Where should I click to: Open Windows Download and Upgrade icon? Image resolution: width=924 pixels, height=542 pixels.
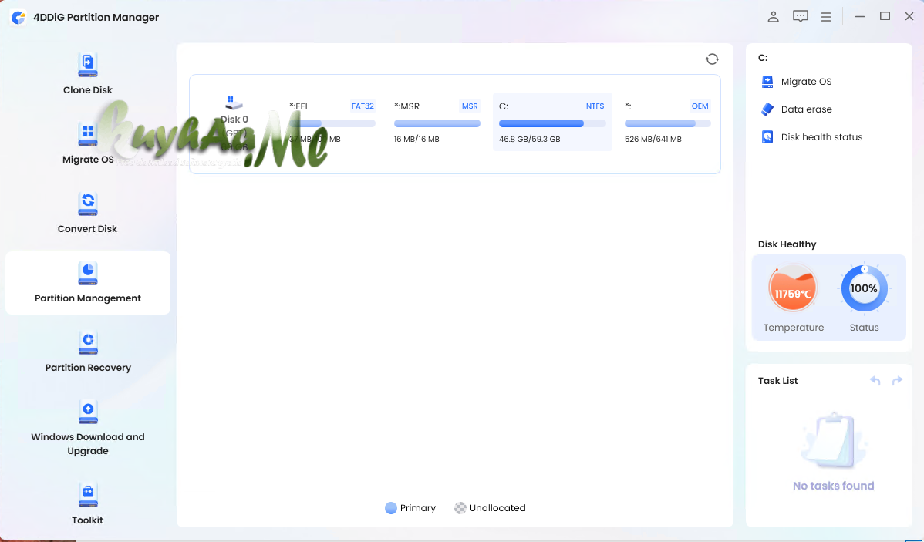click(88, 412)
